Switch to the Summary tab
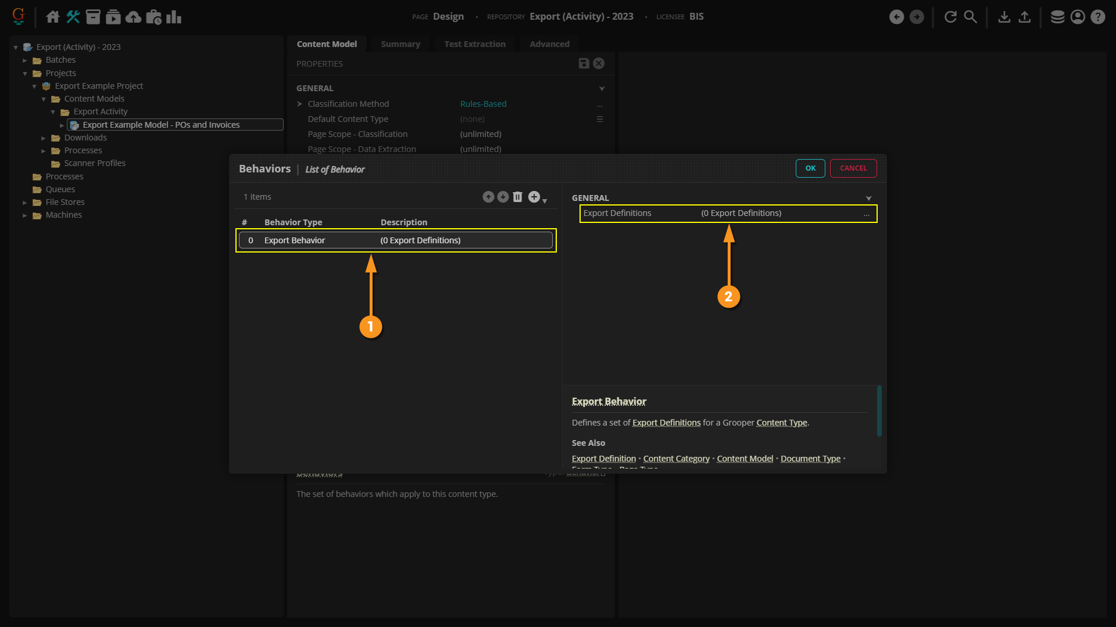Screen dimensions: 1116x627 pos(400,44)
